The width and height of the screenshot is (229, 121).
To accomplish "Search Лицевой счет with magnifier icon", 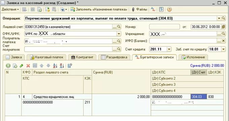I will (x=119, y=27).
